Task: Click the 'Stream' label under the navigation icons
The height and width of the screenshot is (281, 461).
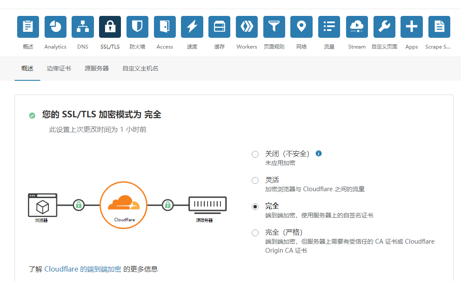Action: pyautogui.click(x=357, y=46)
